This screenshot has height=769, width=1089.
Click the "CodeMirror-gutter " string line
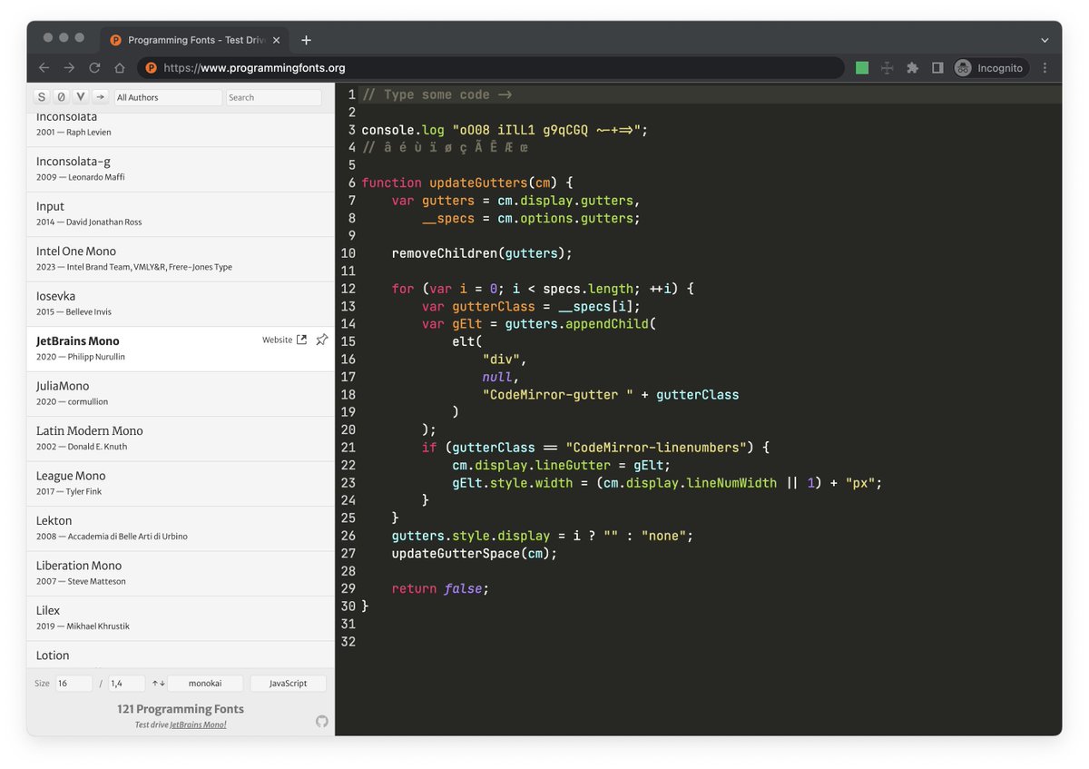point(611,395)
